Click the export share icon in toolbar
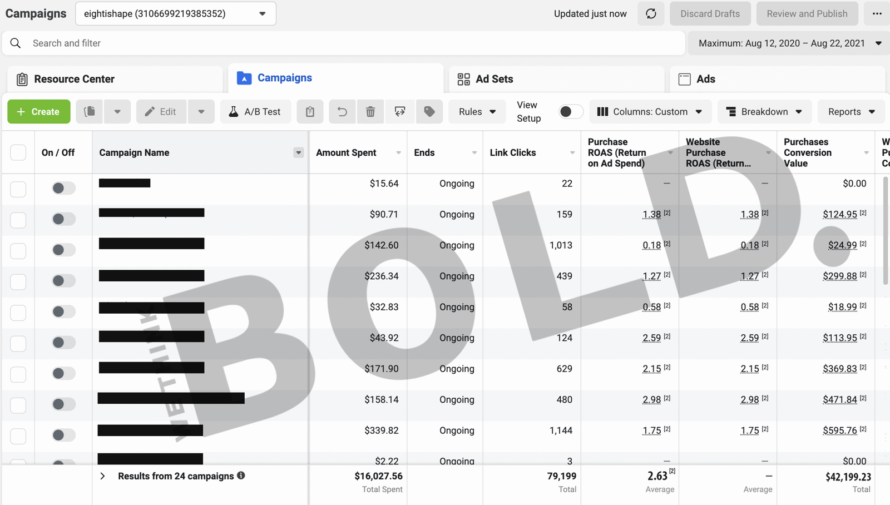 point(400,112)
